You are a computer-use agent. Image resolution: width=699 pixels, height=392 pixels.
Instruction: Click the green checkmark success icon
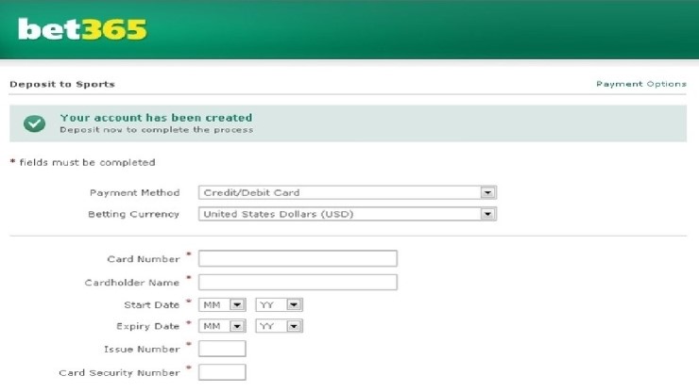pos(34,123)
